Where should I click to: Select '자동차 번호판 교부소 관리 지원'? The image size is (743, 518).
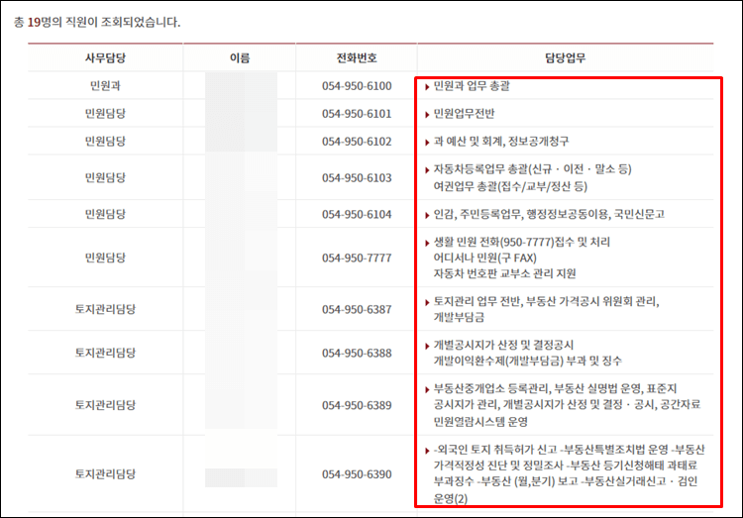click(x=504, y=273)
